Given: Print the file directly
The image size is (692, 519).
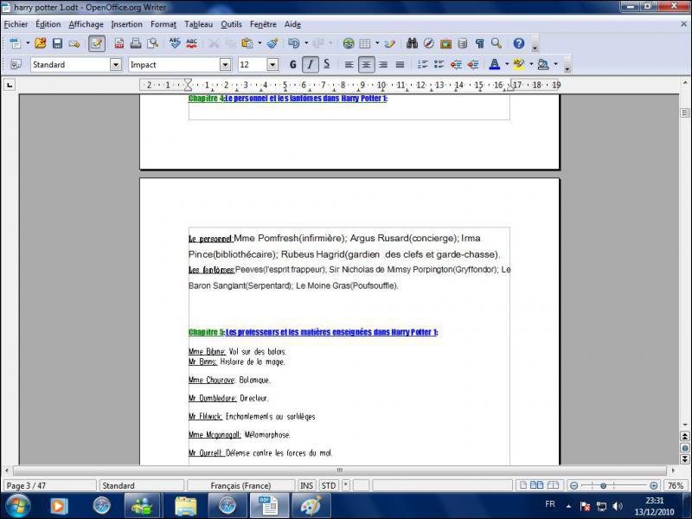Looking at the screenshot, I should point(136,43).
